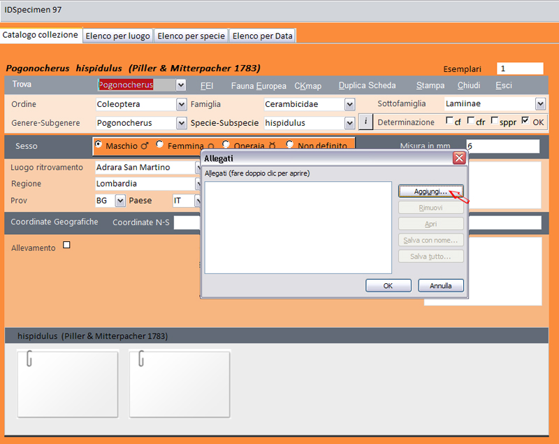Image resolution: width=559 pixels, height=444 pixels.
Task: Switch to Elenco per specie tab
Action: (x=191, y=36)
